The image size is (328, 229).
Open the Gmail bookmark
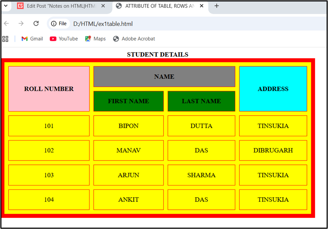tap(32, 39)
